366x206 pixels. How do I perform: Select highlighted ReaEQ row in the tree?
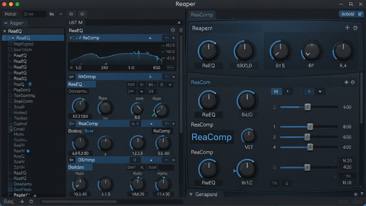tap(33, 38)
